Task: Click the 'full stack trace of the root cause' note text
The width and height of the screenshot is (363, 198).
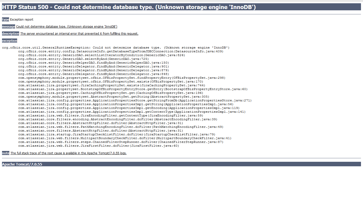Action: 68,153
